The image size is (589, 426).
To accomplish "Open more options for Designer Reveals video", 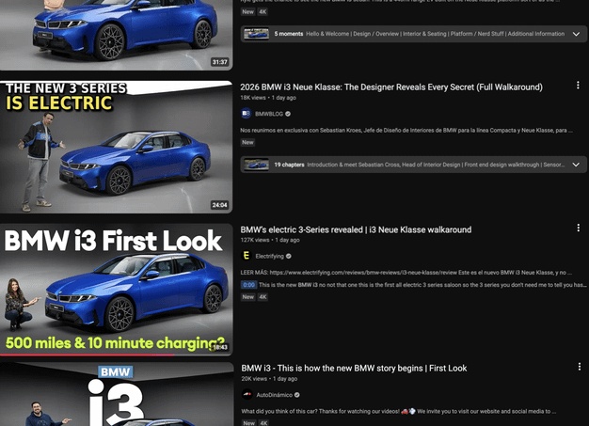I will pyautogui.click(x=578, y=87).
